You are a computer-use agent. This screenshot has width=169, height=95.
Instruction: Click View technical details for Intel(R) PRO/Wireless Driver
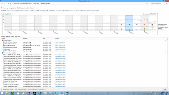(x=60, y=81)
